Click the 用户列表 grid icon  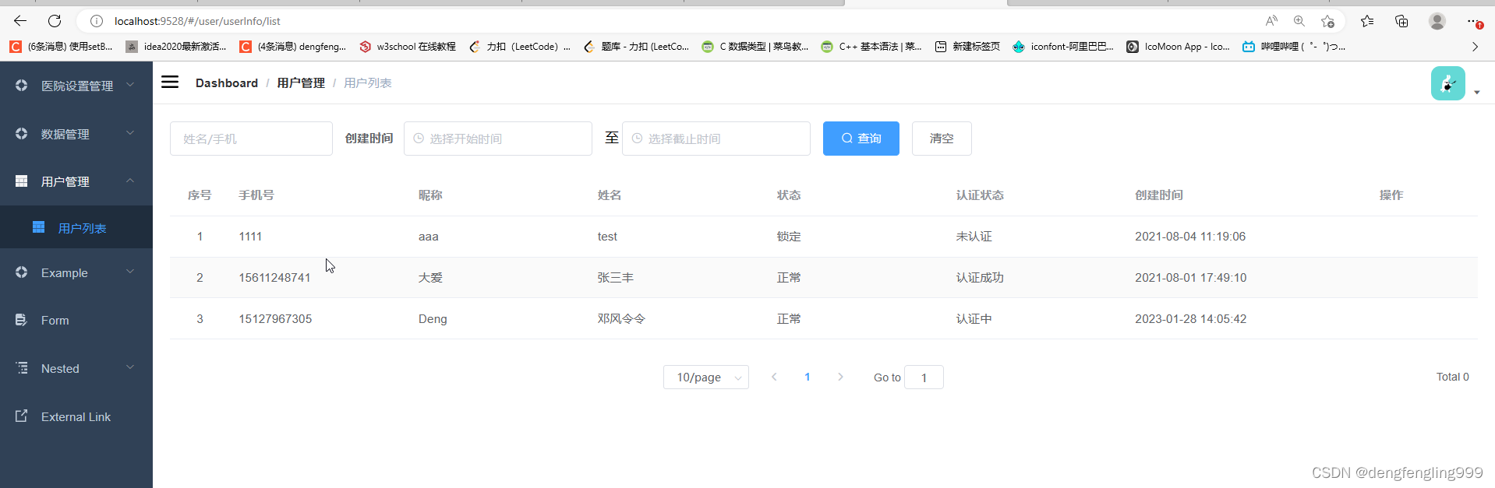pyautogui.click(x=38, y=227)
